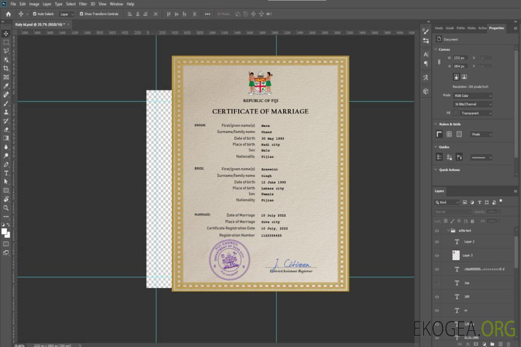Viewport: 521px width, 347px height.
Task: Click the canvas width input field
Action: [x=460, y=58]
